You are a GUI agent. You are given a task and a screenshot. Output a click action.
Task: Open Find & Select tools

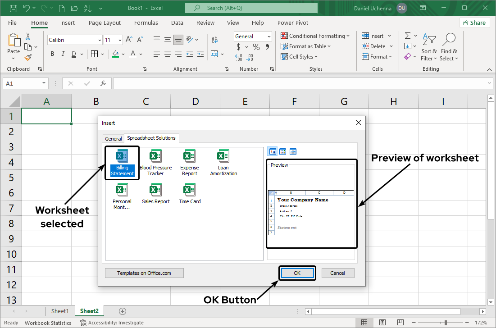[x=449, y=46]
